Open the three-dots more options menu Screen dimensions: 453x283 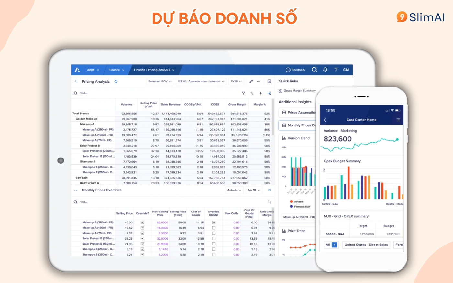(259, 82)
